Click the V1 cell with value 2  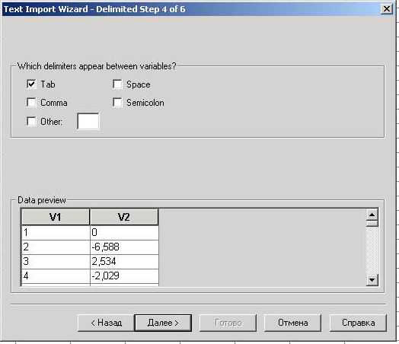[56, 247]
